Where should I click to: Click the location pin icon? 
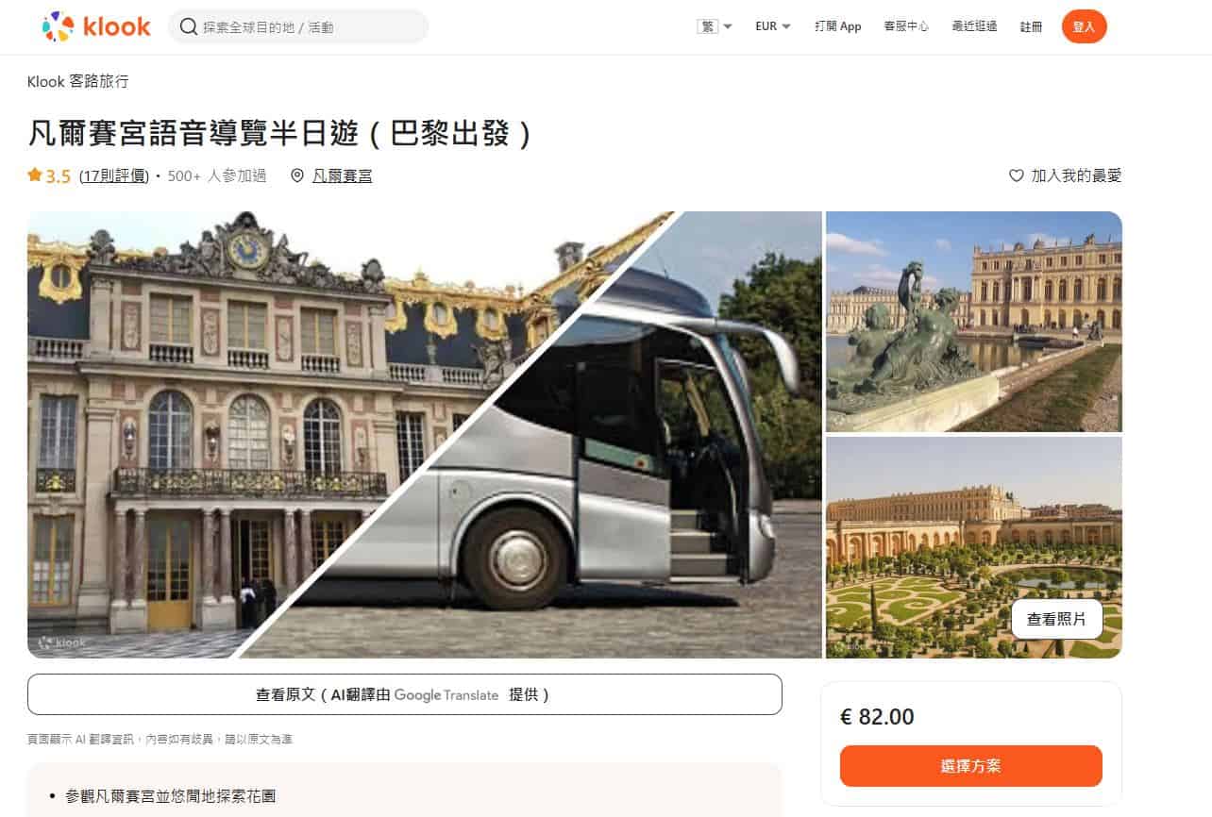point(297,175)
